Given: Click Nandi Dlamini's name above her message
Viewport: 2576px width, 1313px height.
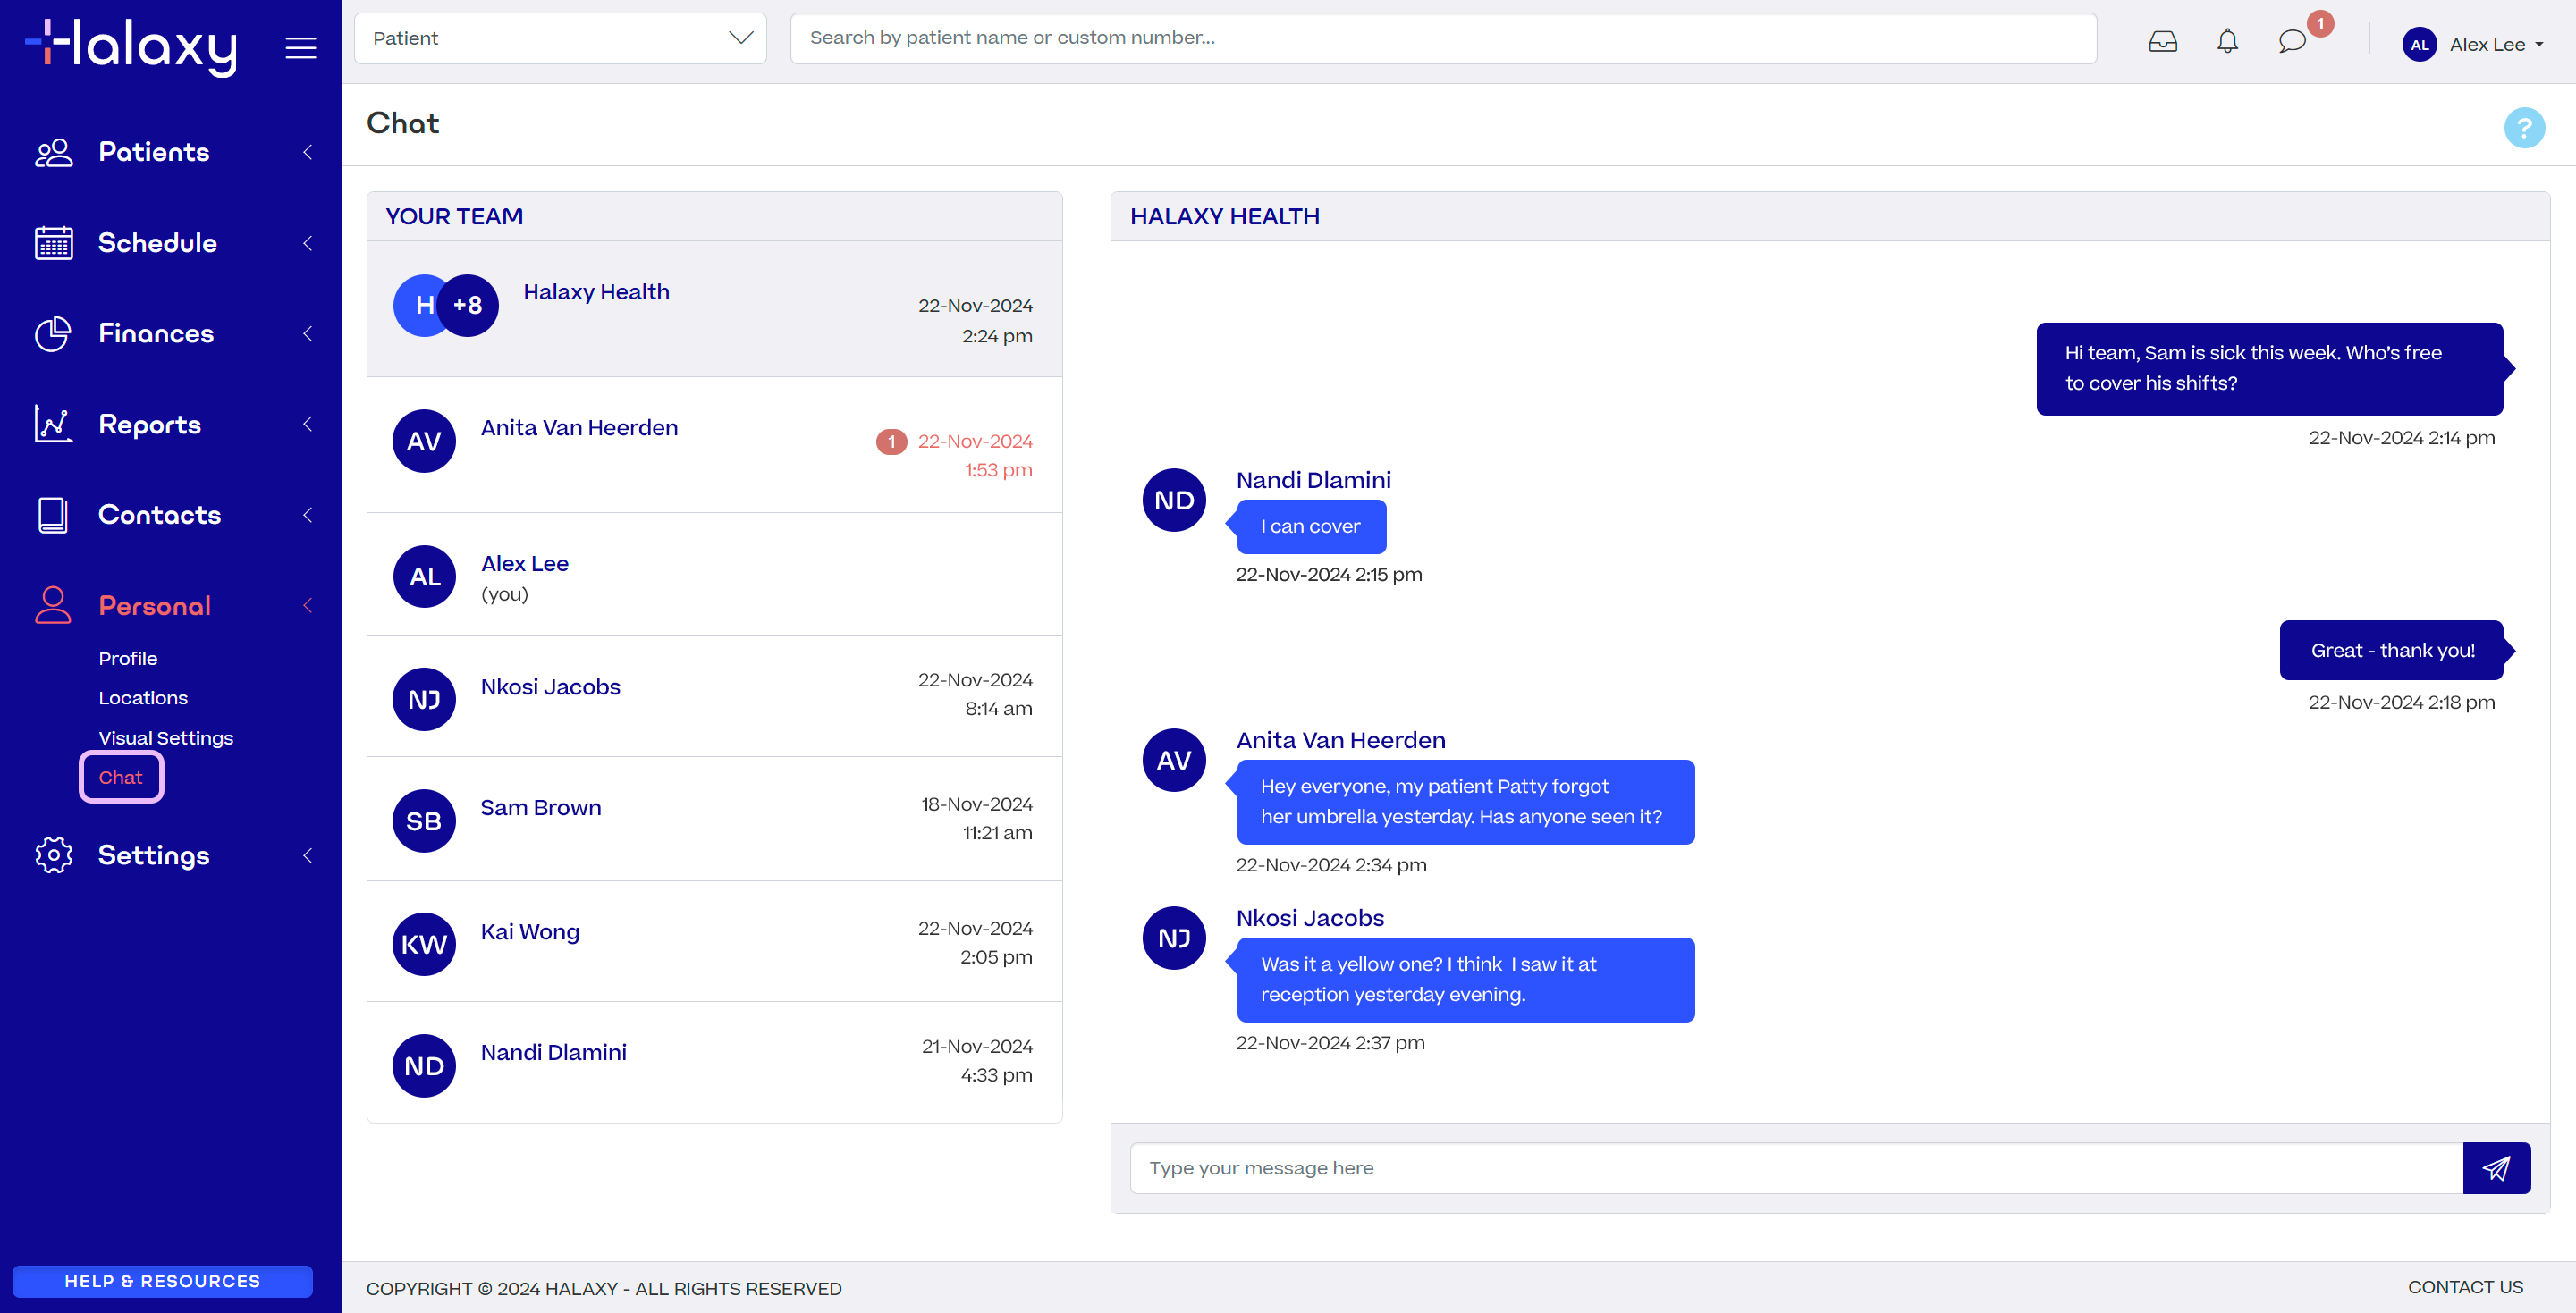Looking at the screenshot, I should point(1313,480).
